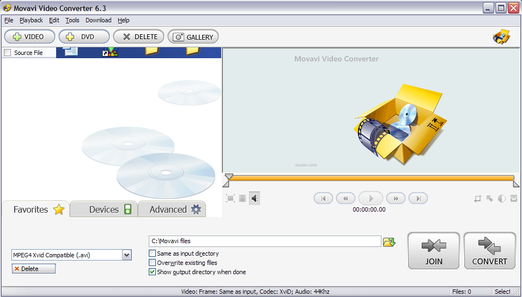Open the Help menu
The height and width of the screenshot is (297, 522).
124,20
